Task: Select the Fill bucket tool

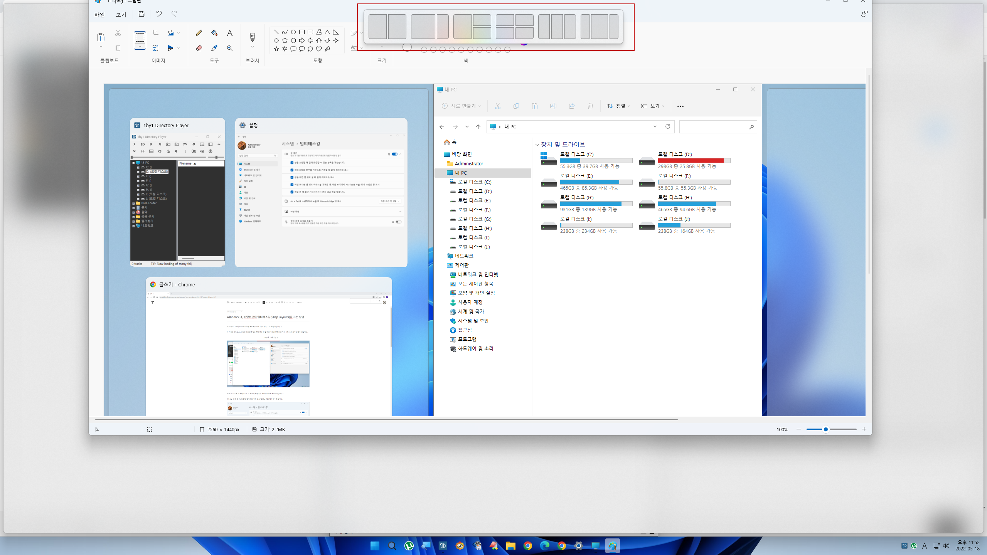Action: (x=214, y=33)
